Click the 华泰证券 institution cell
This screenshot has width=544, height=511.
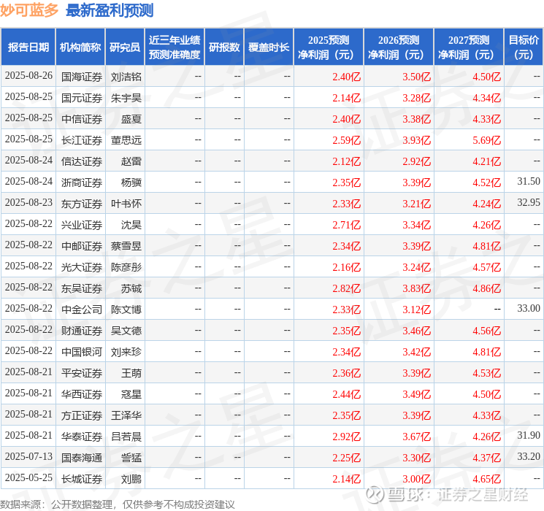pyautogui.click(x=82, y=437)
